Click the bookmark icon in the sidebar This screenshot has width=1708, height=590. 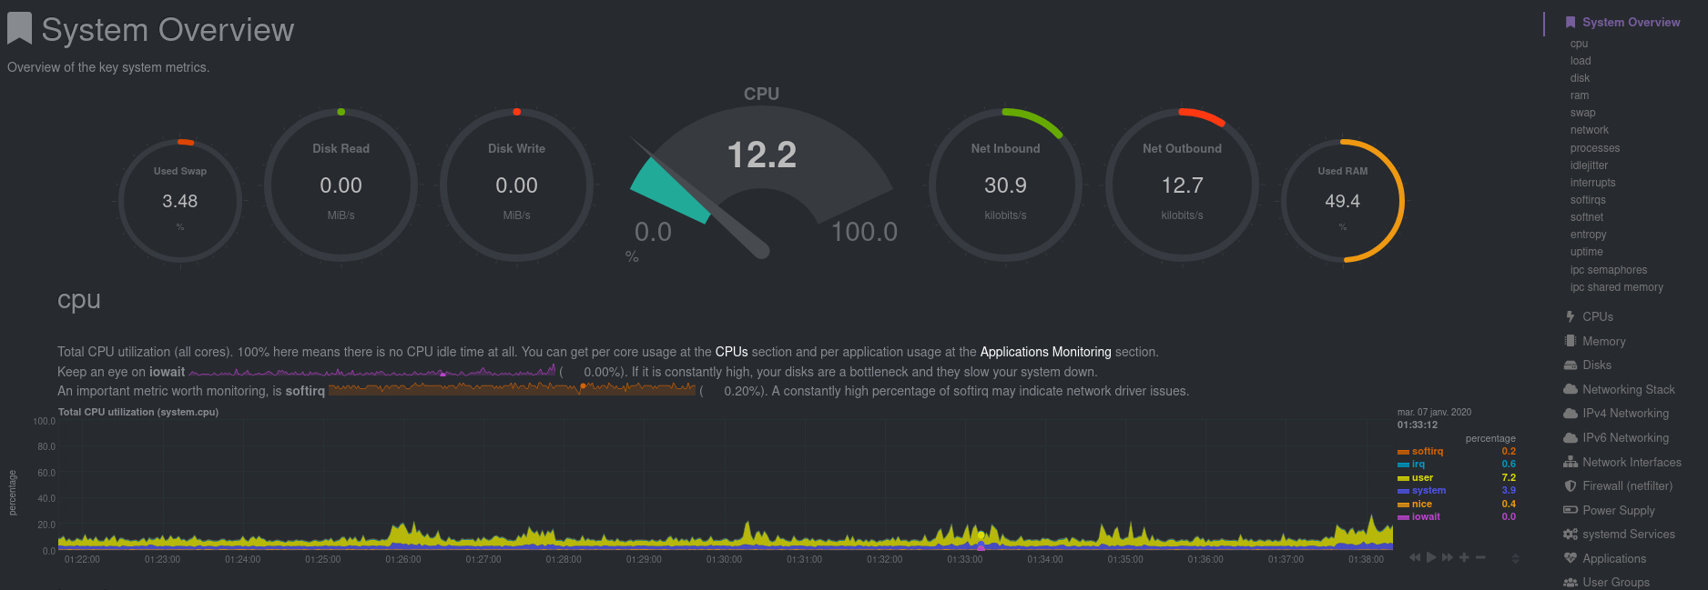(x=1571, y=23)
